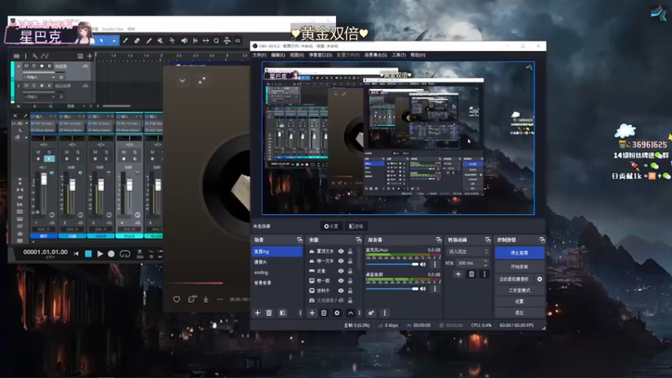The height and width of the screenshot is (378, 672).
Task: Click the Q quantize icon in Studio One toolbar
Action: pos(216,40)
